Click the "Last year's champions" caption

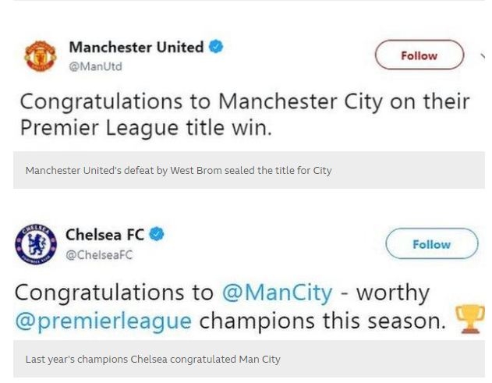[x=152, y=360]
